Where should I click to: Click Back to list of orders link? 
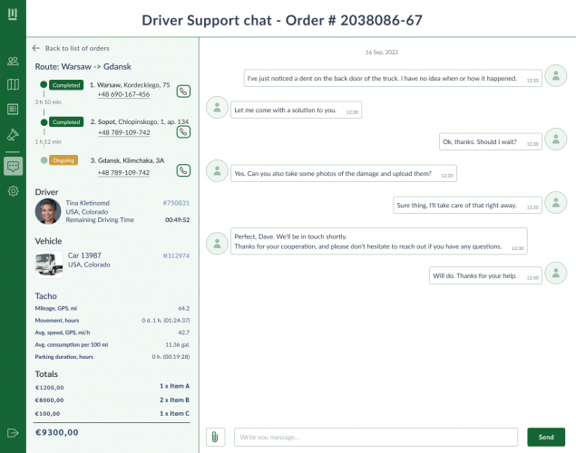[77, 48]
